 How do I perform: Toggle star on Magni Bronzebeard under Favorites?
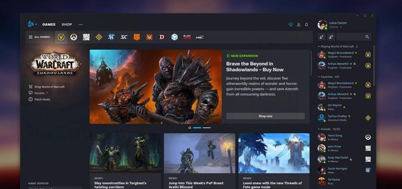(356, 83)
